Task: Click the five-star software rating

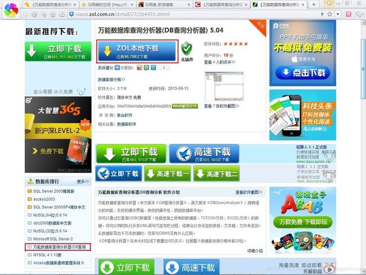Action: [236, 44]
